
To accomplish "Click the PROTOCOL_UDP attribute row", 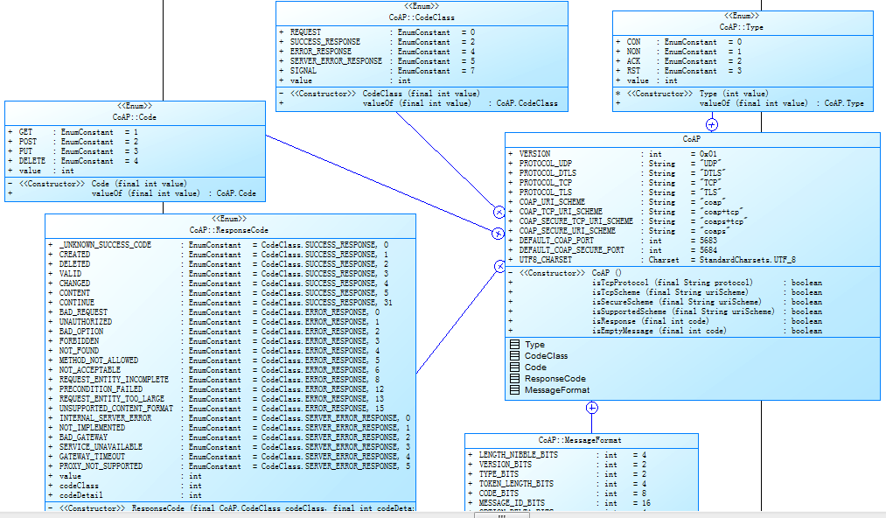I will (615, 164).
